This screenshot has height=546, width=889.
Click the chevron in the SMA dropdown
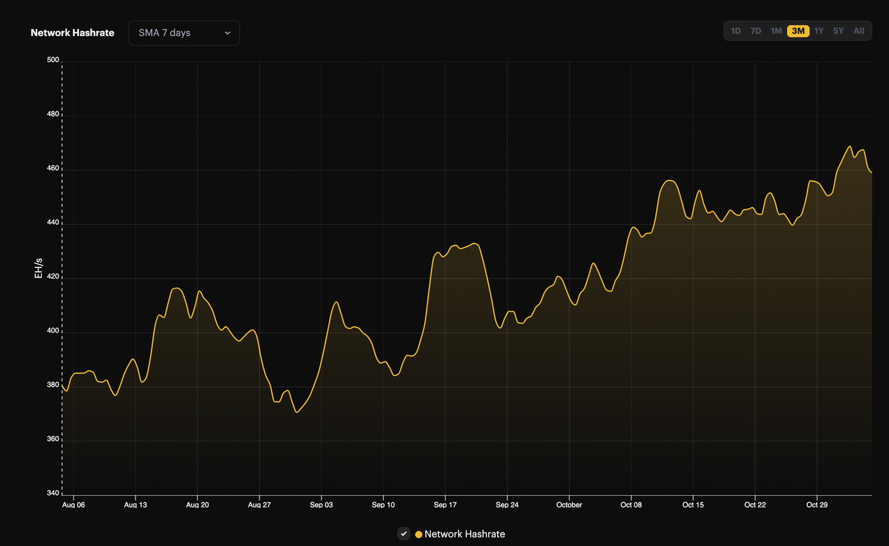(x=227, y=33)
